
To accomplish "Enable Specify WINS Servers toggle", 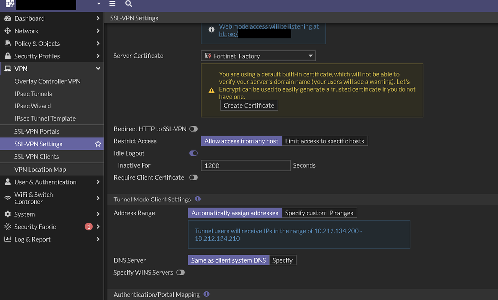I will pyautogui.click(x=180, y=273).
